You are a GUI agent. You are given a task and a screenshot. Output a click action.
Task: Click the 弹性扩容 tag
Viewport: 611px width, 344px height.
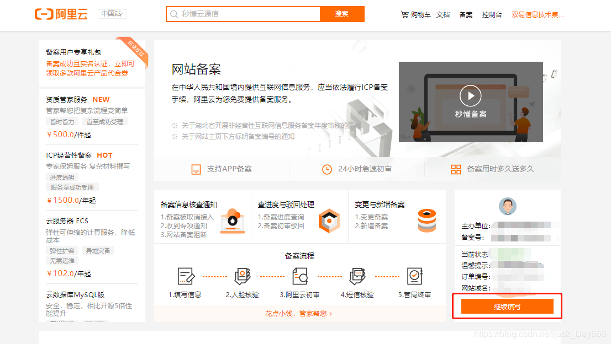click(62, 251)
